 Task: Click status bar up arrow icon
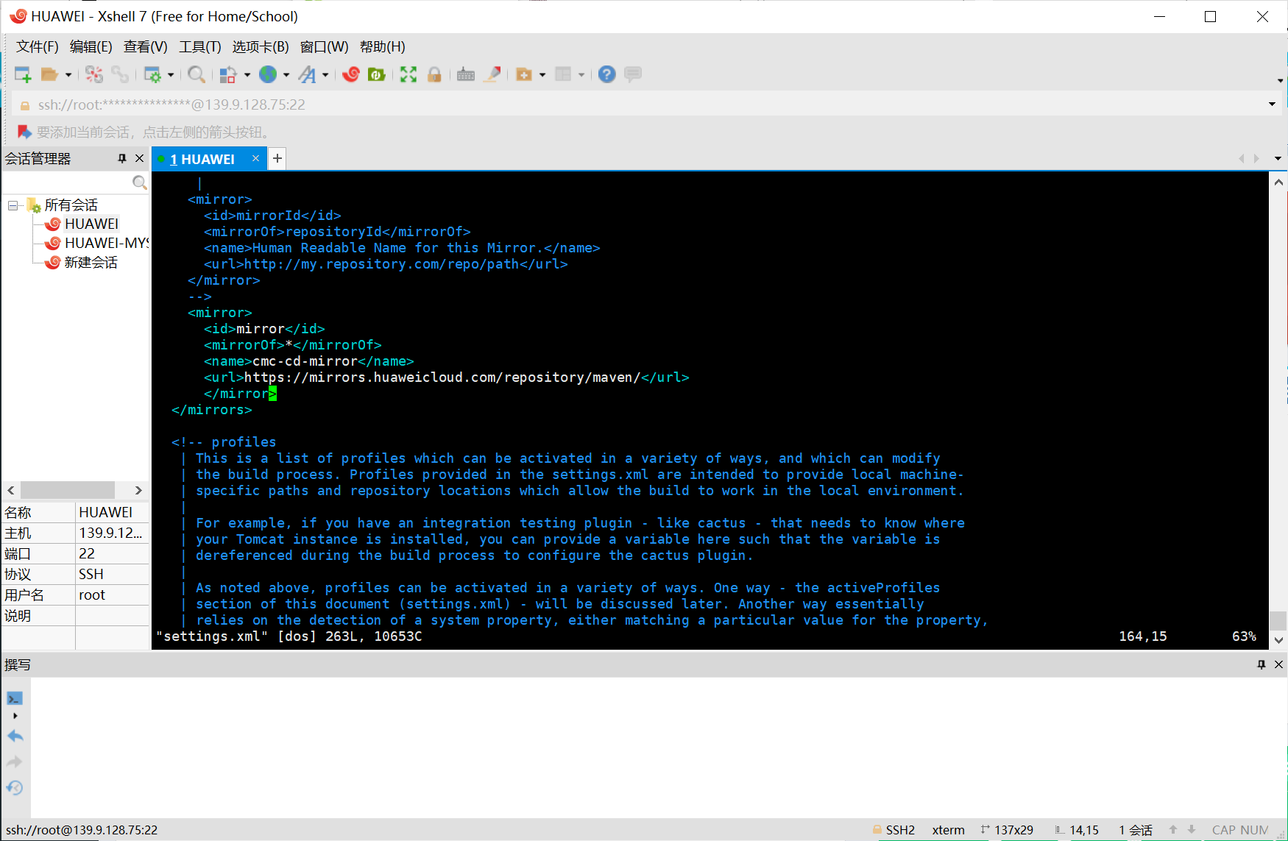pos(1173,830)
